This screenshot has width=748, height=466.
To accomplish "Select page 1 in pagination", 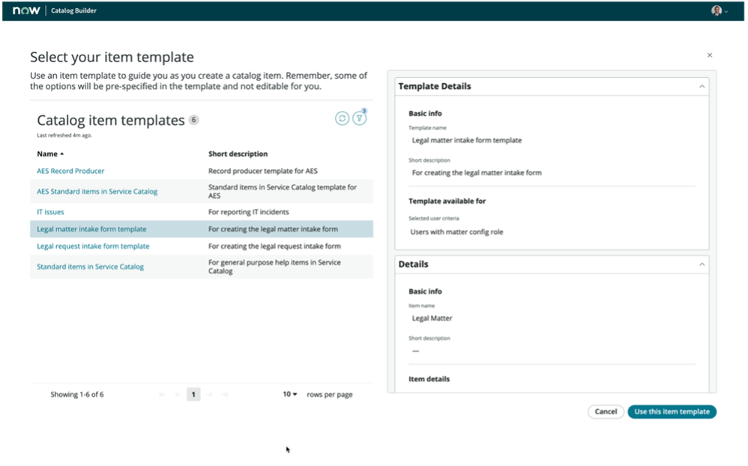I will (193, 394).
